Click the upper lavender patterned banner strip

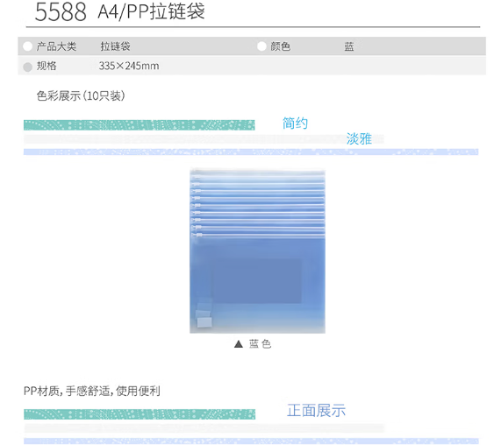[x=251, y=152]
